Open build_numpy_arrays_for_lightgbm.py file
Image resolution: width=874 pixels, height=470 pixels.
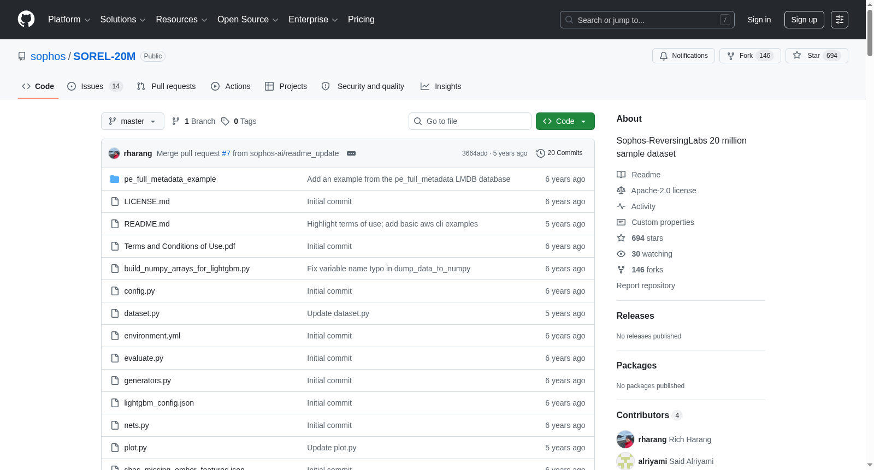(187, 269)
